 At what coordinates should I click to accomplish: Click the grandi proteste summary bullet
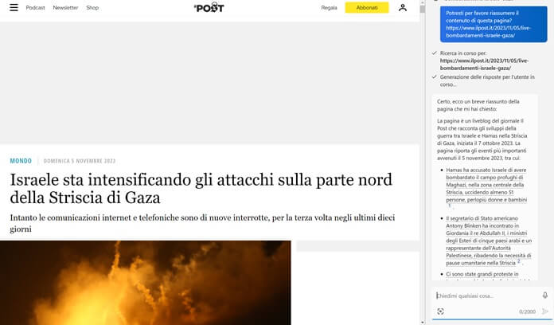(x=482, y=275)
